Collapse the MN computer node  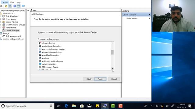pyautogui.click(x=28, y=11)
